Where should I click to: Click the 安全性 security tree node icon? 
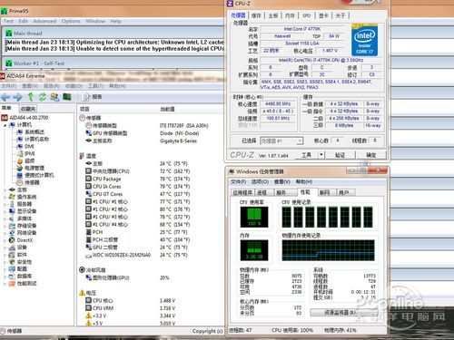point(12,262)
